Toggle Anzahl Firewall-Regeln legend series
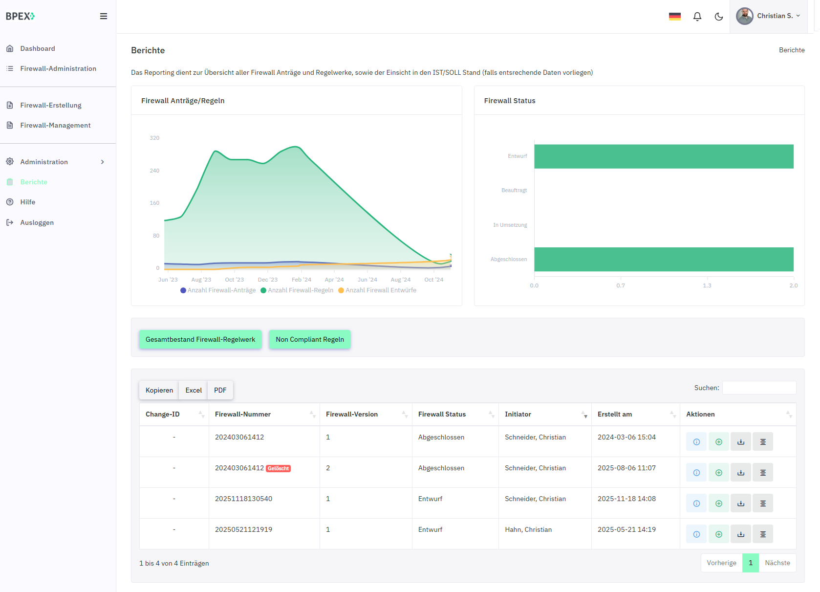Screen dimensions: 820x592 click(x=301, y=290)
